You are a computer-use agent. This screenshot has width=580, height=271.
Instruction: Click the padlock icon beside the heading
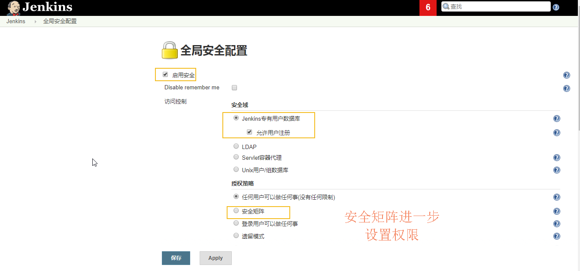click(x=170, y=50)
